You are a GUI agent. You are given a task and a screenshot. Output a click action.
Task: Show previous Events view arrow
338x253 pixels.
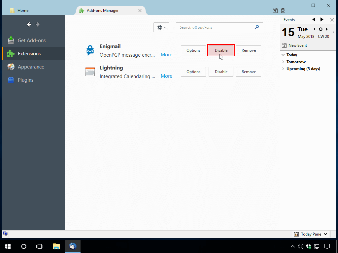click(314, 20)
